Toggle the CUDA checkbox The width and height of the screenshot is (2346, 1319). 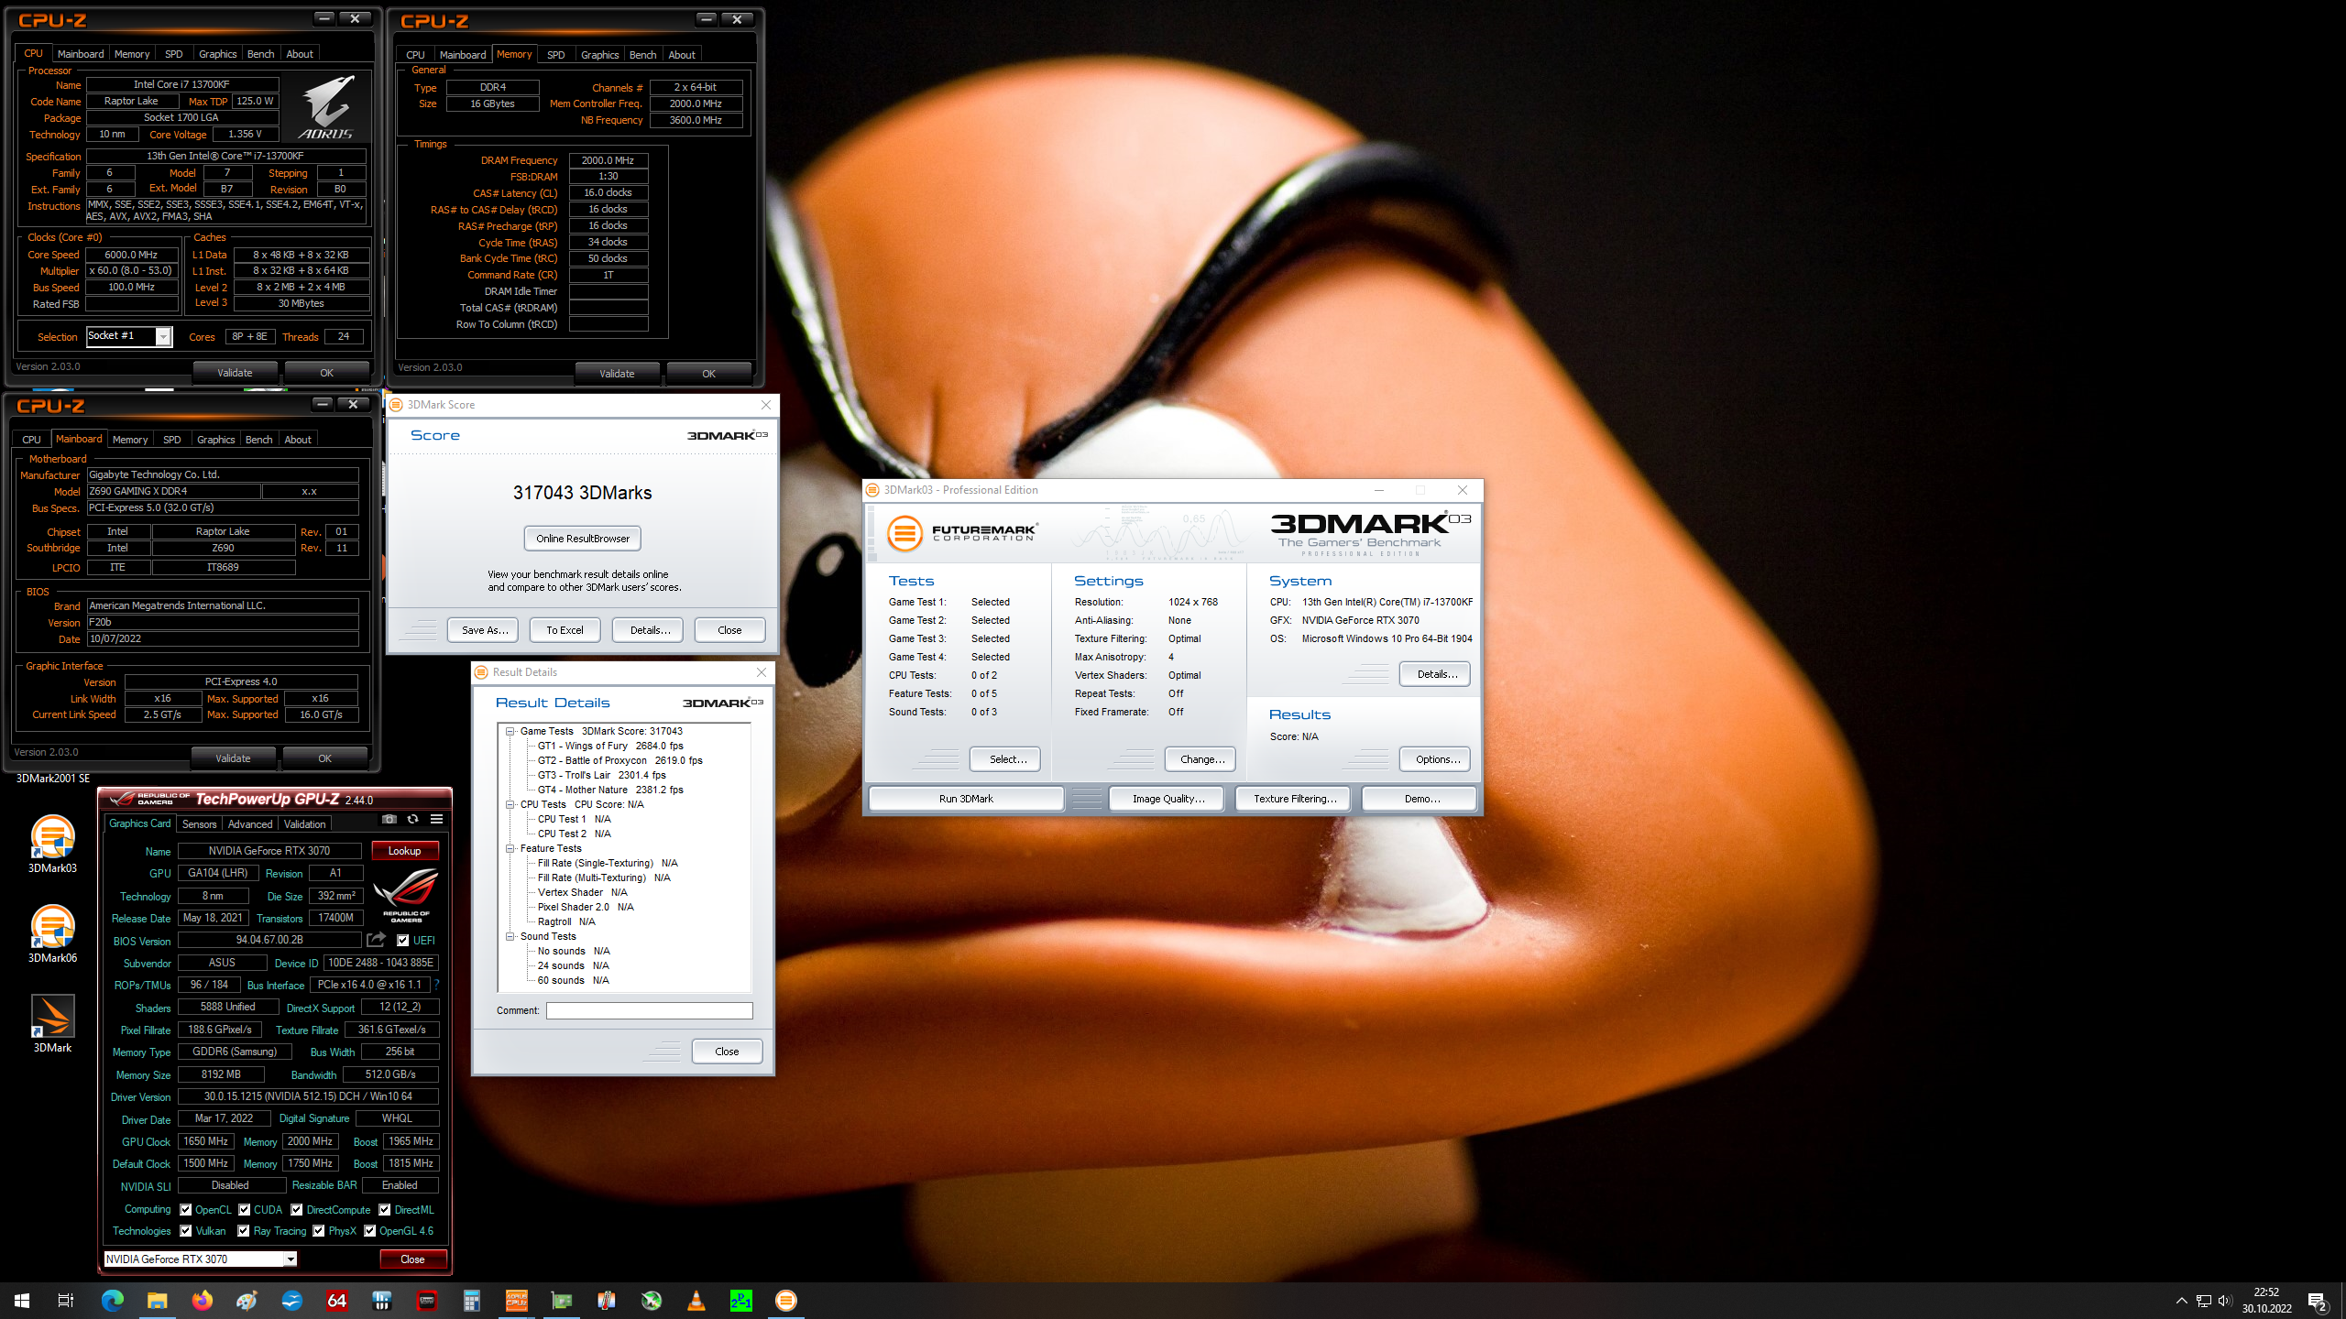coord(245,1209)
